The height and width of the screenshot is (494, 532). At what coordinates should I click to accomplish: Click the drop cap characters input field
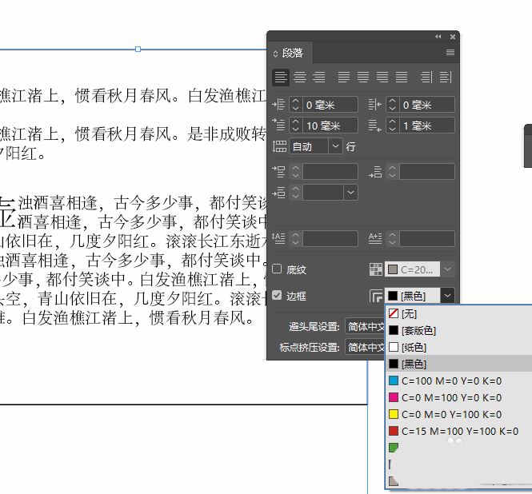click(x=427, y=238)
